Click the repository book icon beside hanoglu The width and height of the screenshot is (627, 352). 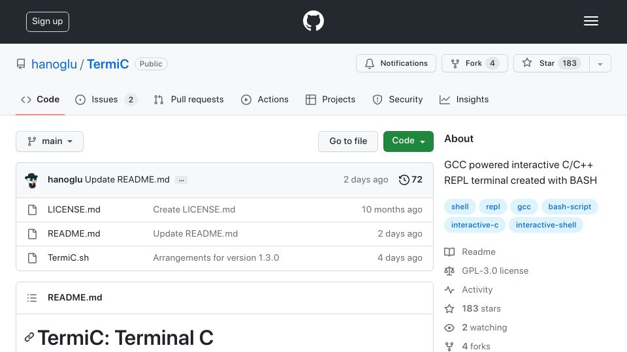[21, 64]
